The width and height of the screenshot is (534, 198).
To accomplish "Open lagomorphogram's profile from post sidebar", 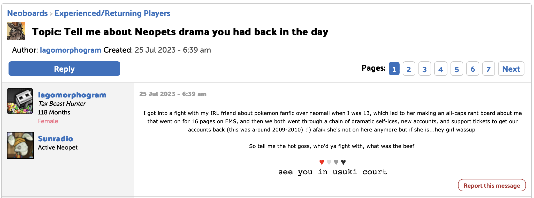I will coord(72,95).
